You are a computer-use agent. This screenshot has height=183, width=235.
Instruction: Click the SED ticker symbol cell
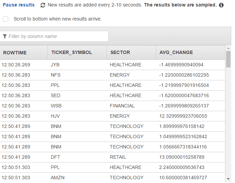tap(56, 95)
